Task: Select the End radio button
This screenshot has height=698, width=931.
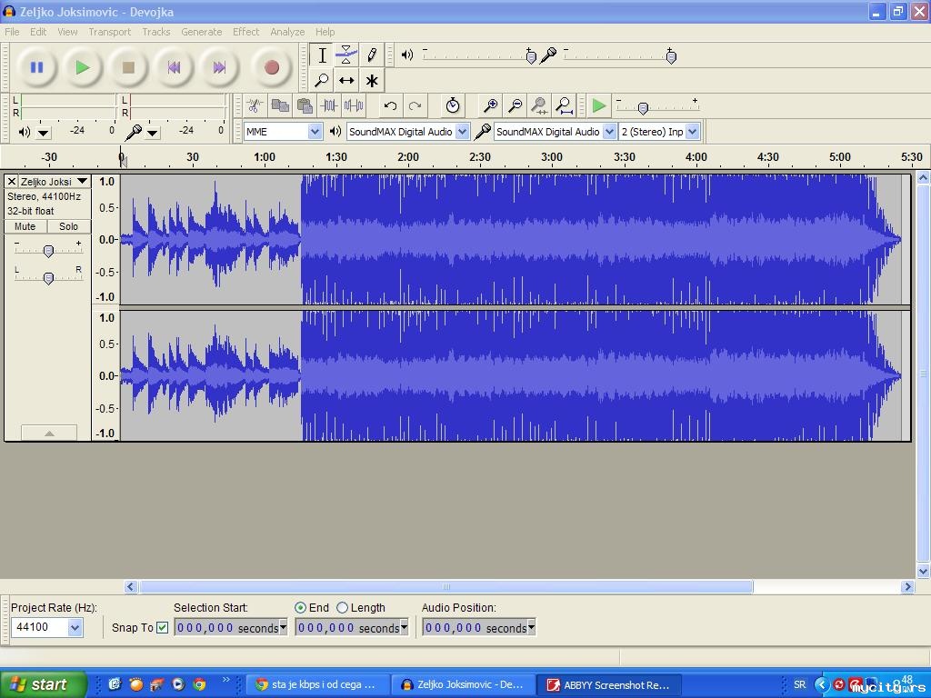Action: pyautogui.click(x=301, y=607)
